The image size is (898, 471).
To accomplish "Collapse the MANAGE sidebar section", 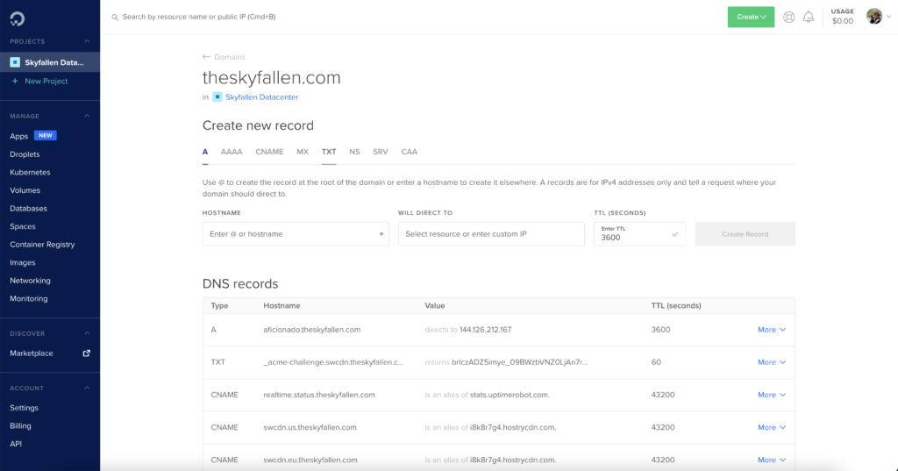I will click(x=87, y=116).
